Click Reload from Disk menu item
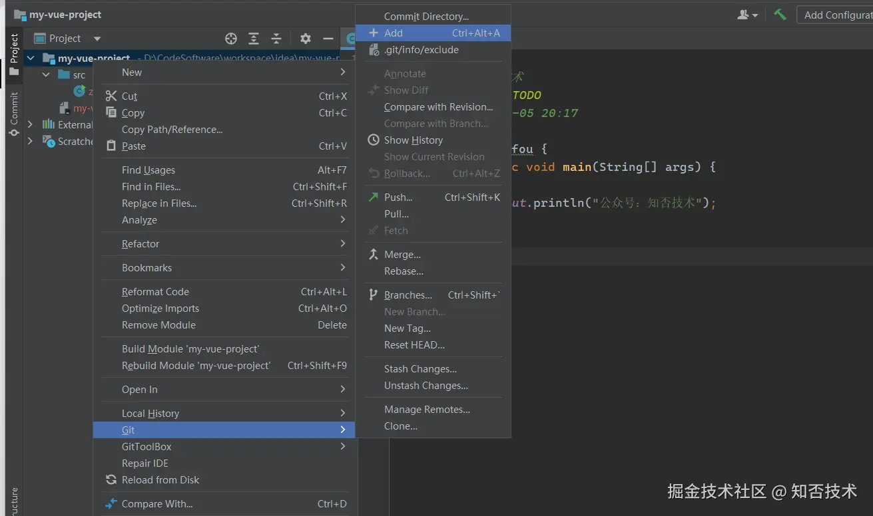Image resolution: width=873 pixels, height=516 pixels. click(160, 480)
